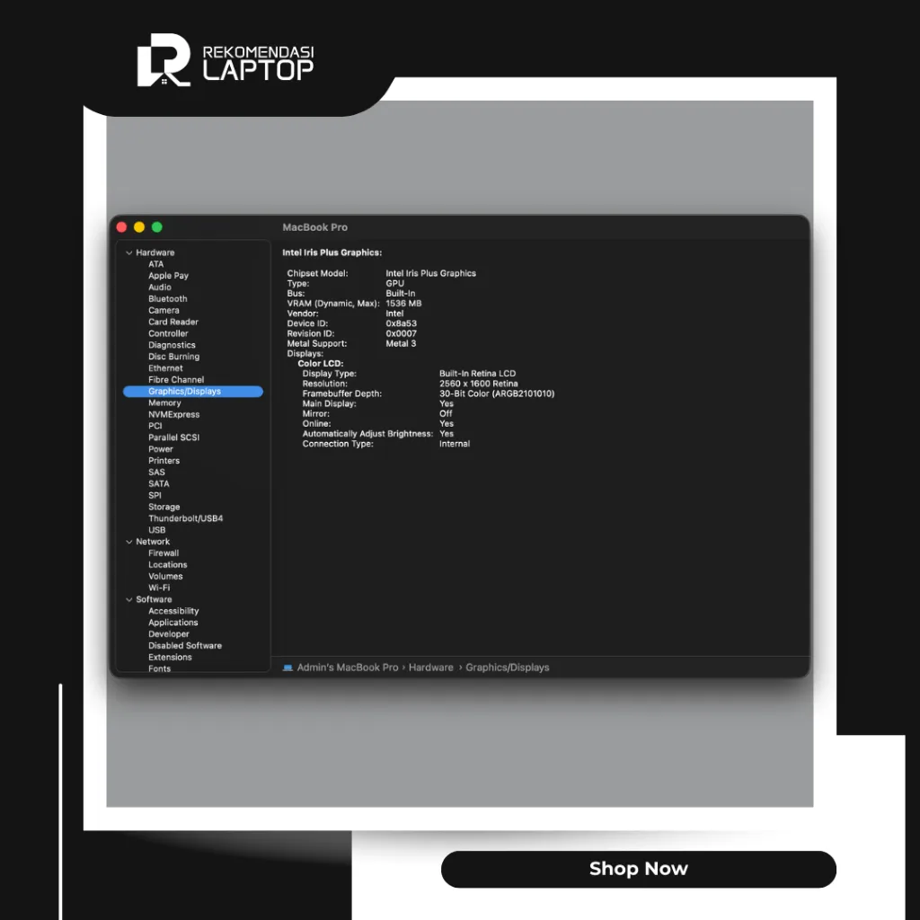Collapse the Network section
This screenshot has width=920, height=920.
click(129, 541)
